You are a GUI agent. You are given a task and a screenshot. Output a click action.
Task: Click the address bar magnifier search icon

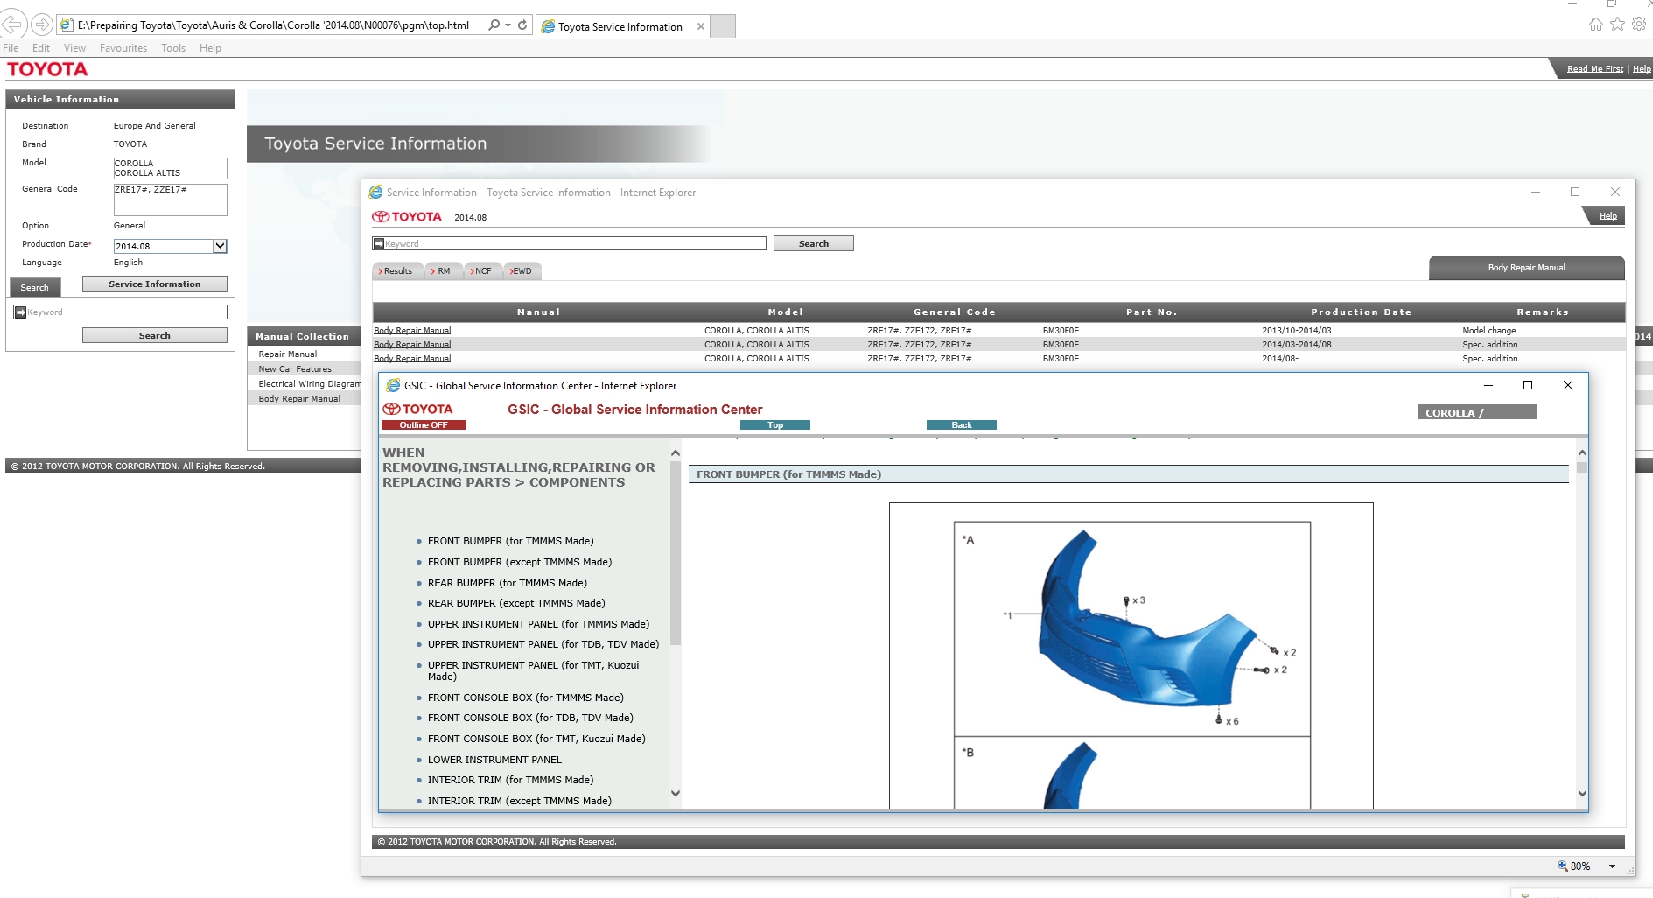pyautogui.click(x=494, y=25)
